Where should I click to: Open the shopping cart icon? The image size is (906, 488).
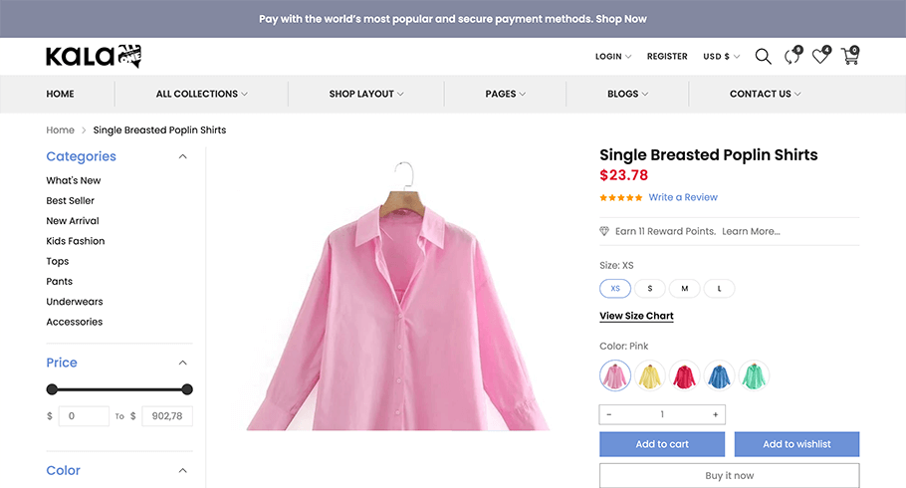coord(850,56)
